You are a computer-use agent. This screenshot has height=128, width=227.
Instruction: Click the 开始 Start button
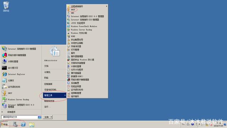4,124
